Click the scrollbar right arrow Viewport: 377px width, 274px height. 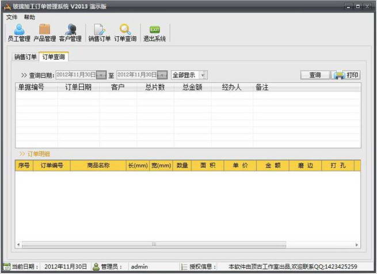coord(357,245)
